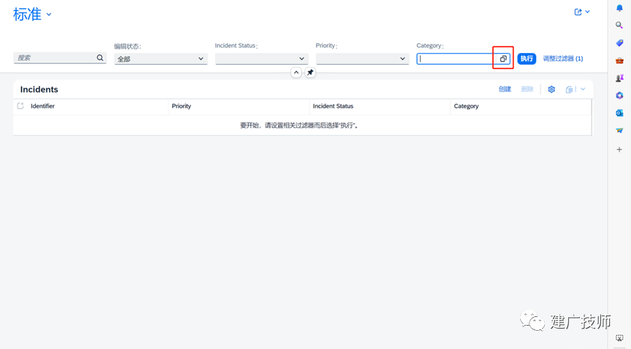Click the Priority column header

tap(182, 106)
